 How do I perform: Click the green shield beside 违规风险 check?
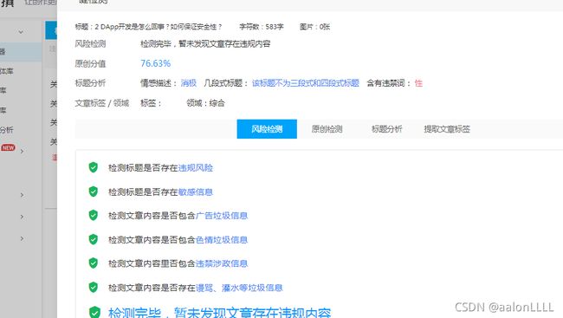(x=94, y=167)
